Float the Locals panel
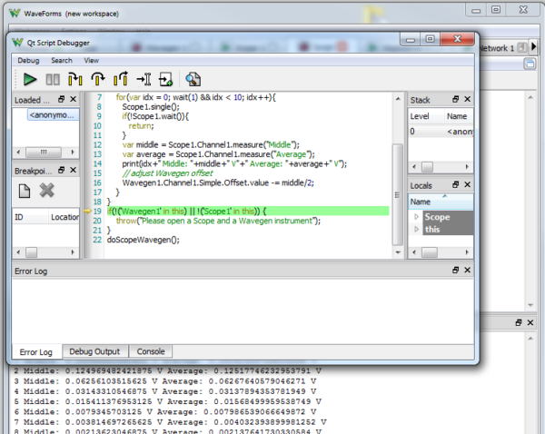The width and height of the screenshot is (545, 434). coord(456,185)
